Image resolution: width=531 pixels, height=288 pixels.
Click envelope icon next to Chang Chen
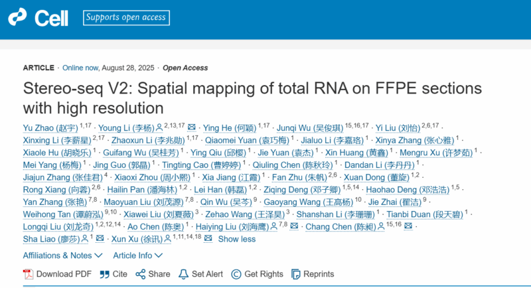click(x=408, y=226)
